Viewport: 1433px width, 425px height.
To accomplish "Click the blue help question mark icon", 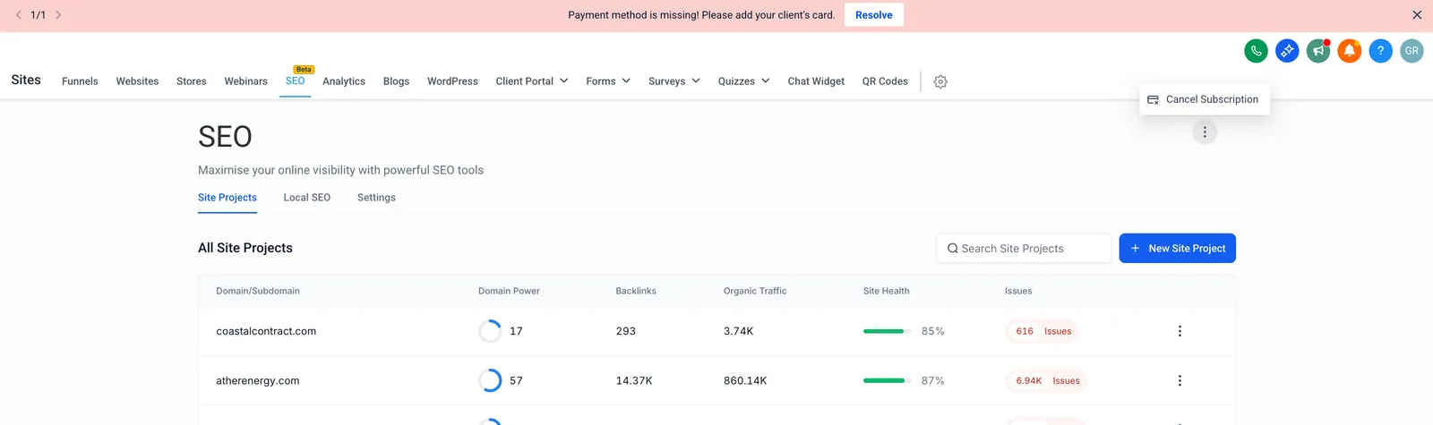I will coord(1381,51).
